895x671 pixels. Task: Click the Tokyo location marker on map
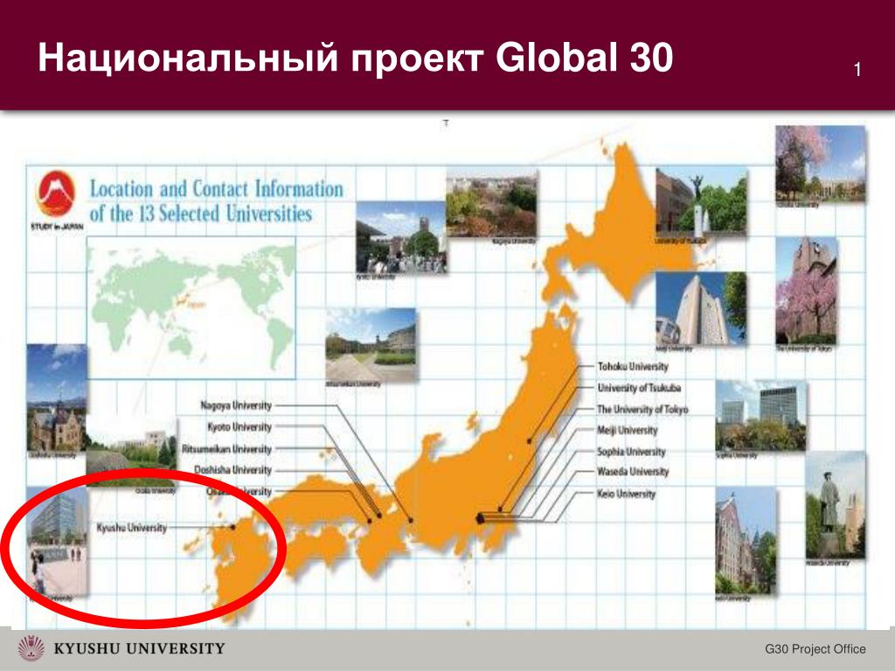480,518
